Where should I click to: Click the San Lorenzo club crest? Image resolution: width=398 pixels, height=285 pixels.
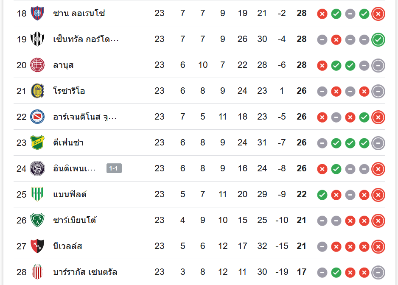tap(37, 14)
